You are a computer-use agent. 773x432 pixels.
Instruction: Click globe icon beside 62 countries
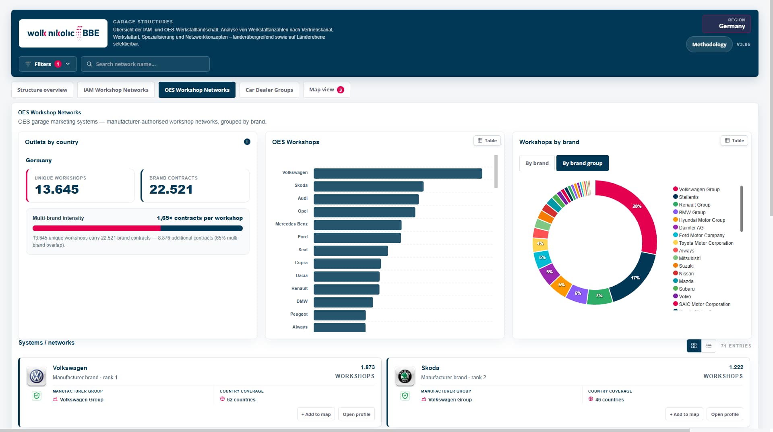pyautogui.click(x=222, y=399)
